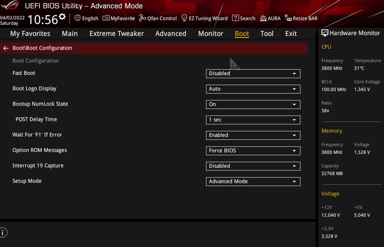Open MyFavorite list icon
Screen dimensions: 384x247
point(106,18)
